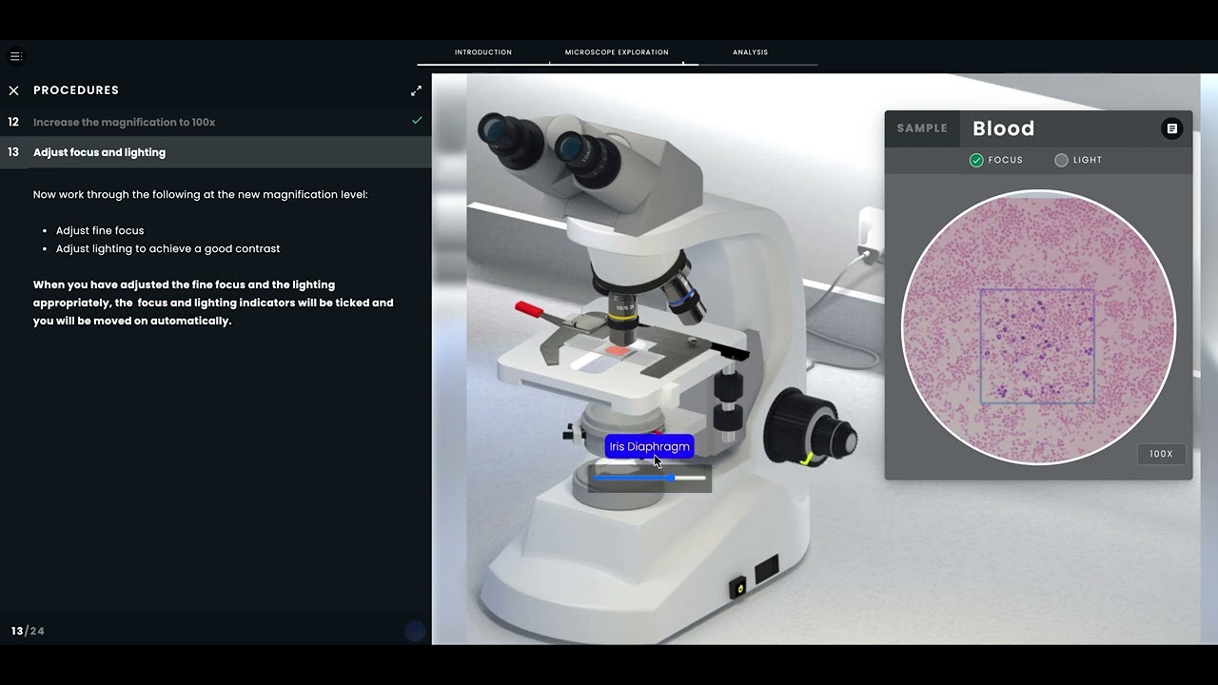Screen dimensions: 1218x685
Task: Adjust the iris diaphragm slider
Action: click(650, 478)
